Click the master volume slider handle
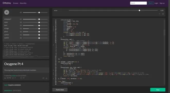The width and height of the screenshot is (170, 93). click(39, 13)
